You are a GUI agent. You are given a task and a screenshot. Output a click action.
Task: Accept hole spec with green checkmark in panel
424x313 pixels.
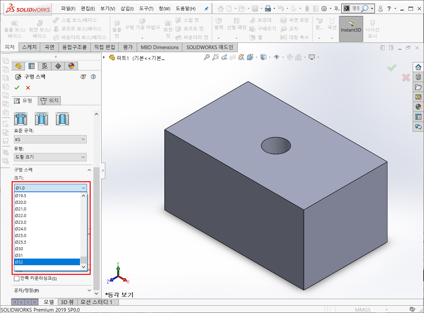(17, 88)
